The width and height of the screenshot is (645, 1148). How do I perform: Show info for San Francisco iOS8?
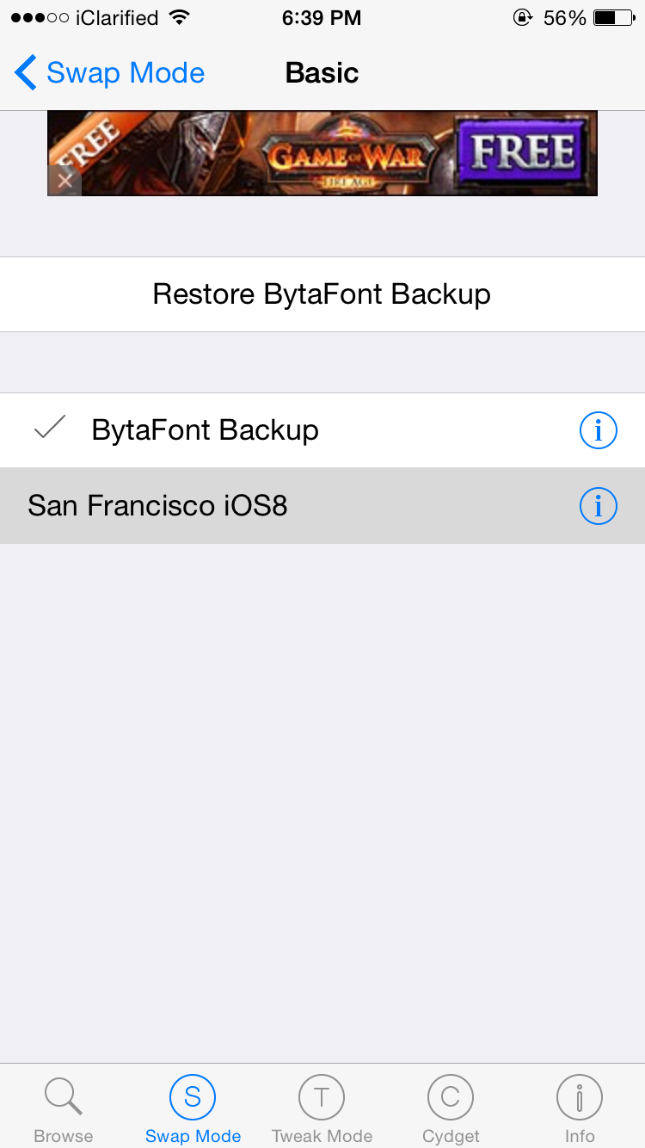pos(599,506)
